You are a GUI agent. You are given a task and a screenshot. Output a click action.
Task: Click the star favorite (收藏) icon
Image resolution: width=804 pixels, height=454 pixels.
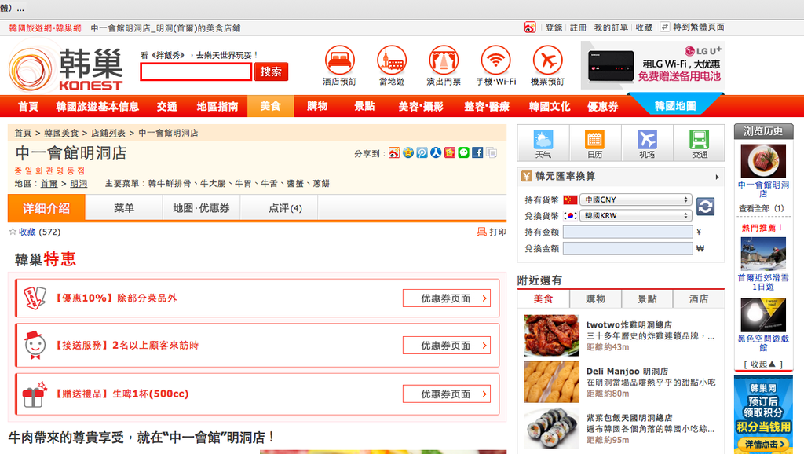tap(13, 232)
